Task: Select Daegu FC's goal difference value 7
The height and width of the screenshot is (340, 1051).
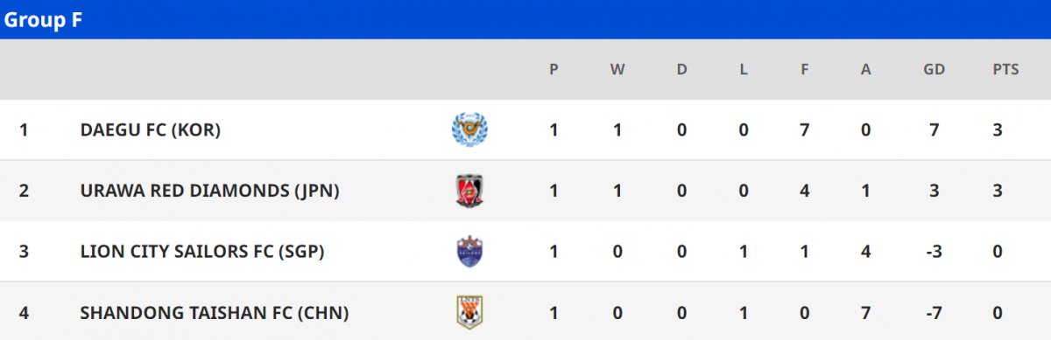Action: (x=935, y=130)
